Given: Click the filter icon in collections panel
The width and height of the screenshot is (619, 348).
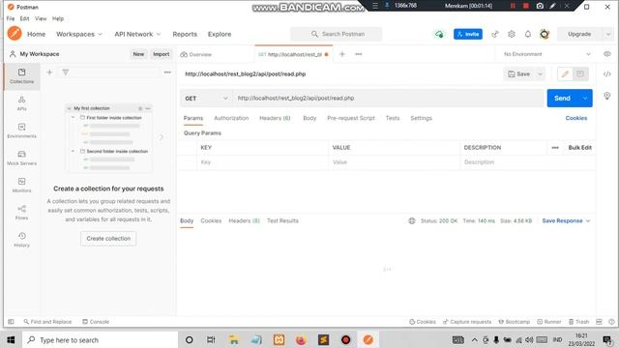Looking at the screenshot, I should click(66, 72).
